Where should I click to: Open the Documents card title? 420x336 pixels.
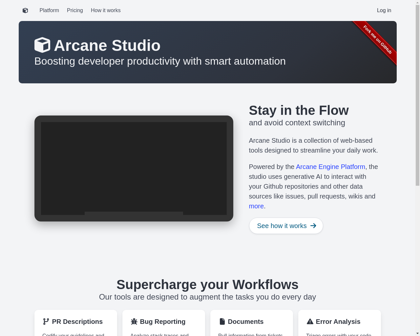tap(246, 322)
